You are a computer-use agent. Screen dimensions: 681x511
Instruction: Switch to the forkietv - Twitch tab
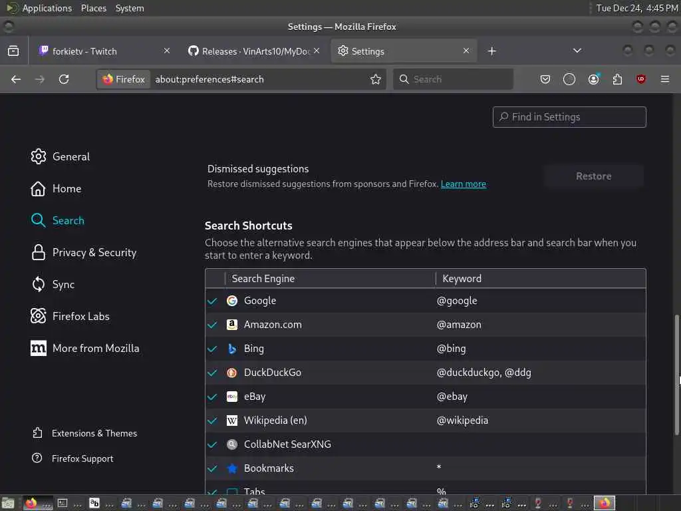point(104,51)
